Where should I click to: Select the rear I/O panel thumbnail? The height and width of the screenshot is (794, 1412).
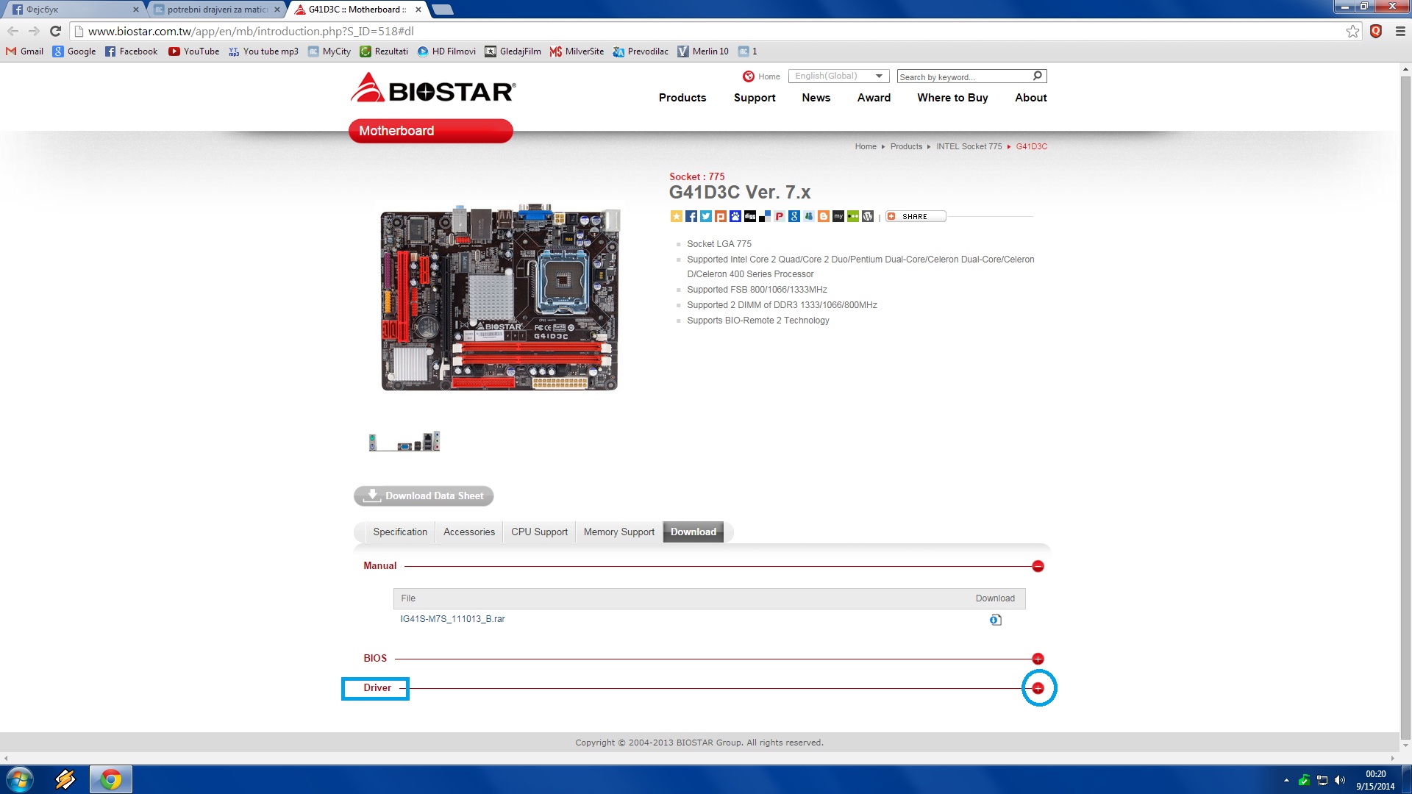(404, 442)
